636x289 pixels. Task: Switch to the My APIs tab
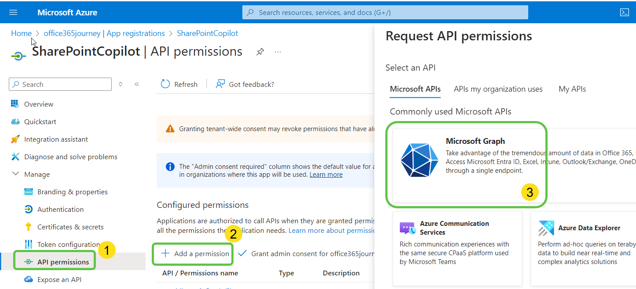(572, 89)
